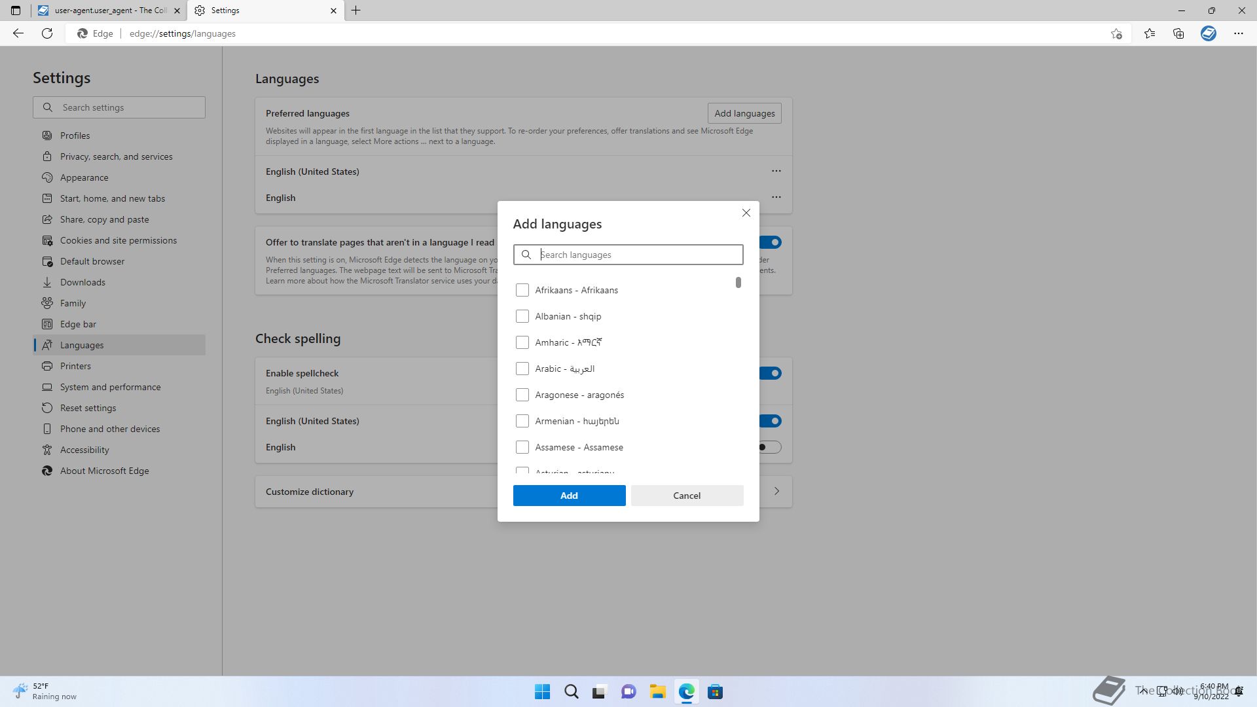This screenshot has height=707, width=1257.
Task: Open more actions for English (United States)
Action: pos(776,171)
